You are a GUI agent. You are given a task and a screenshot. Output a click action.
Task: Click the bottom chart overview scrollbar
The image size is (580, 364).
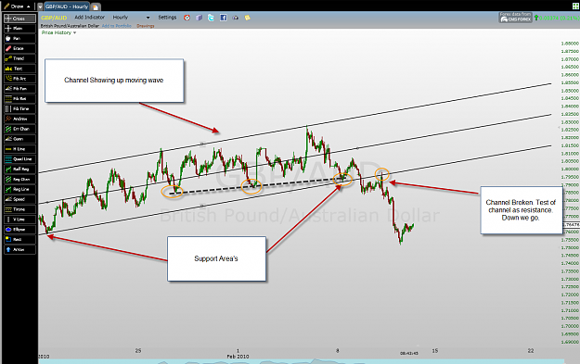tap(302, 361)
